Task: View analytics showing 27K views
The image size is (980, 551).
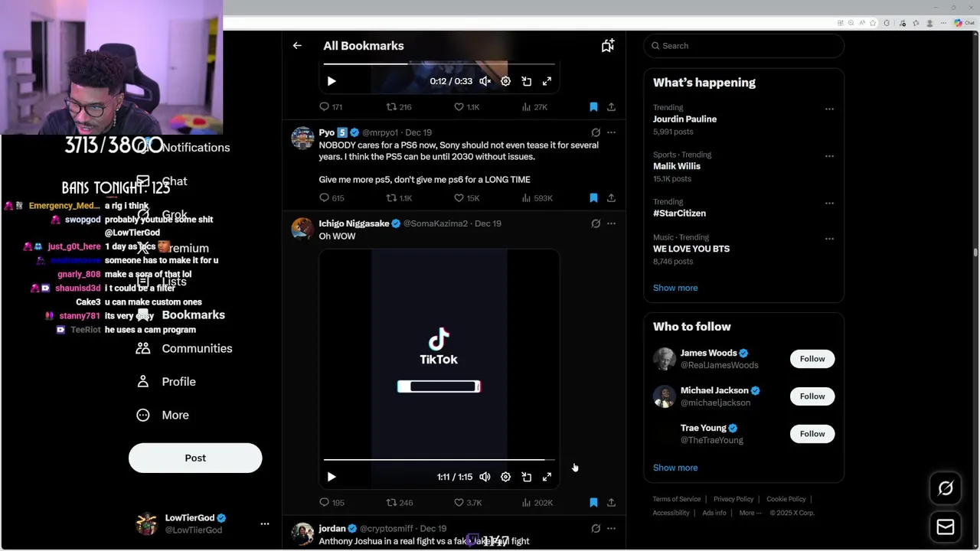Action: tap(534, 107)
